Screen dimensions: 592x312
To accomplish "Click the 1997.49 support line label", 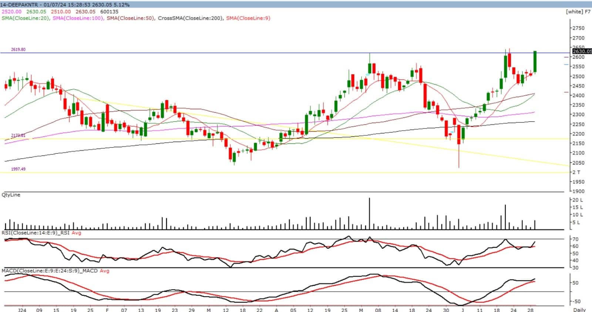I will 18,169.
